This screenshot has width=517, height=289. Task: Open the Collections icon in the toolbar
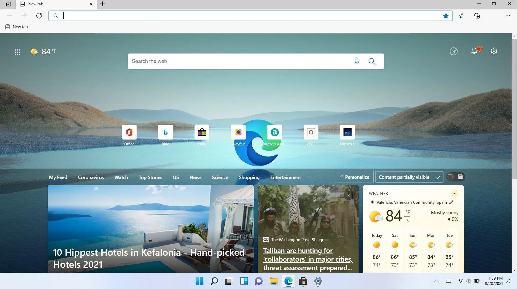(477, 16)
